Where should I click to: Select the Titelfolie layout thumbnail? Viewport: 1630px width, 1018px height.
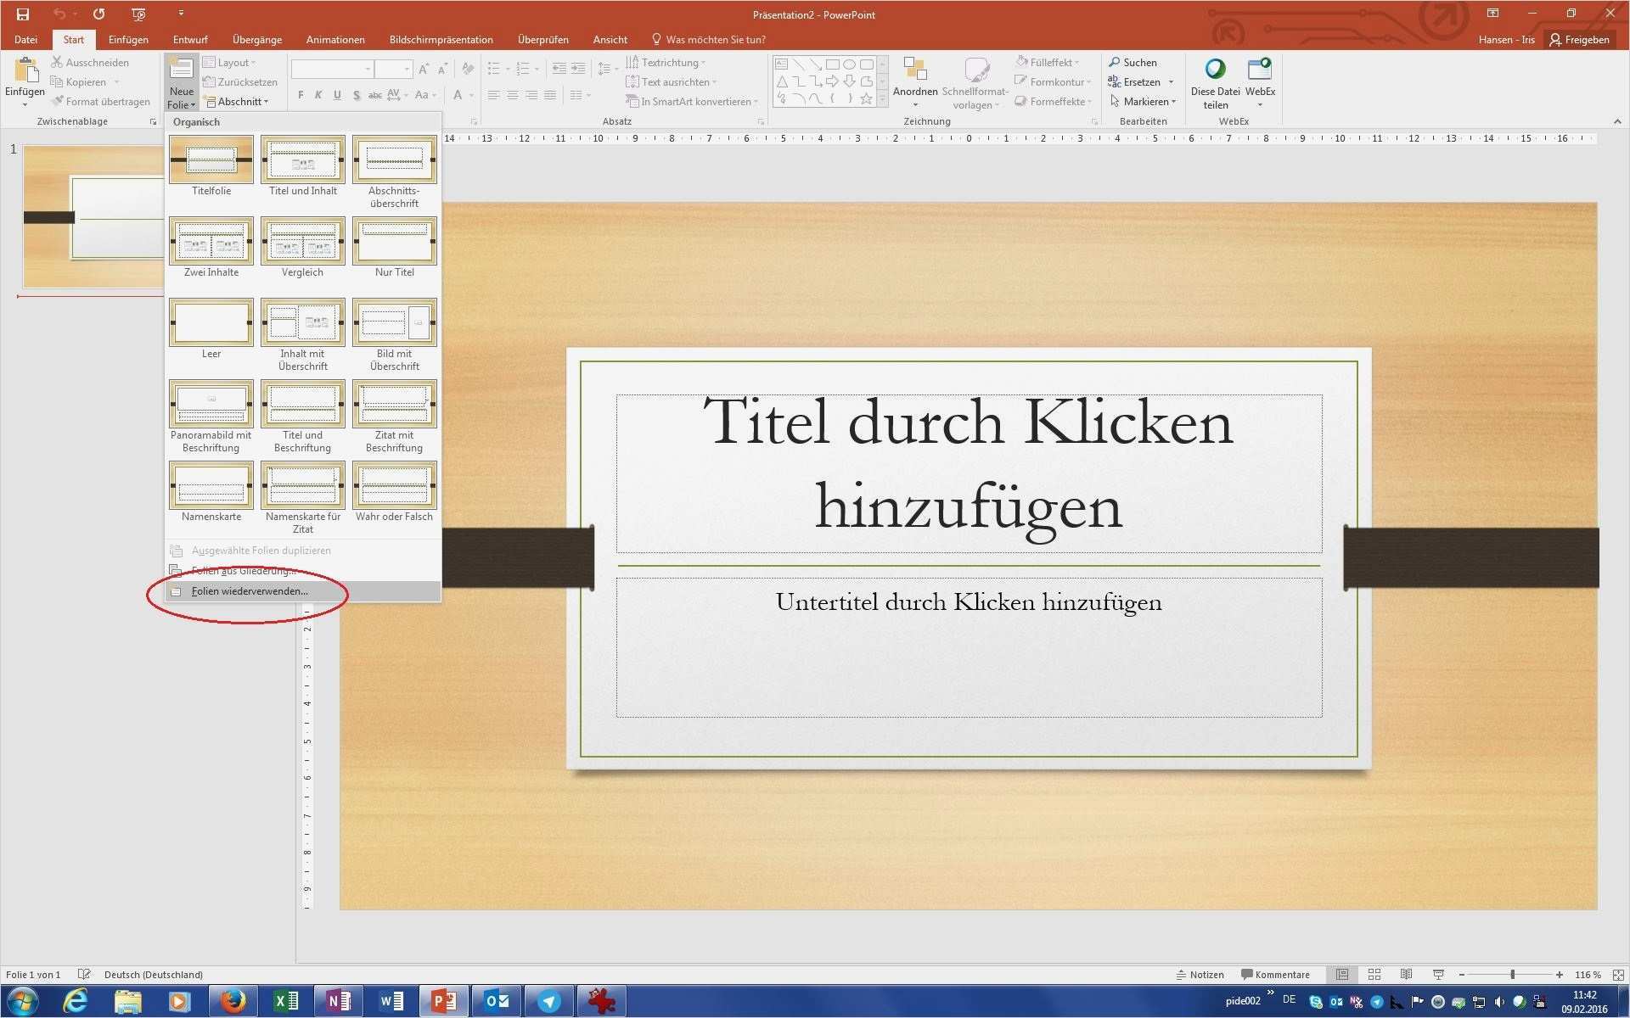(x=210, y=161)
